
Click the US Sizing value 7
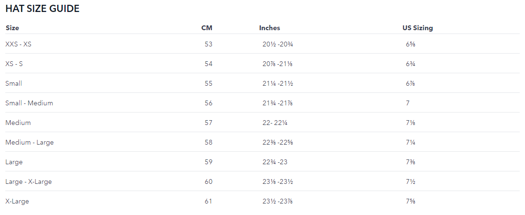pos(408,103)
